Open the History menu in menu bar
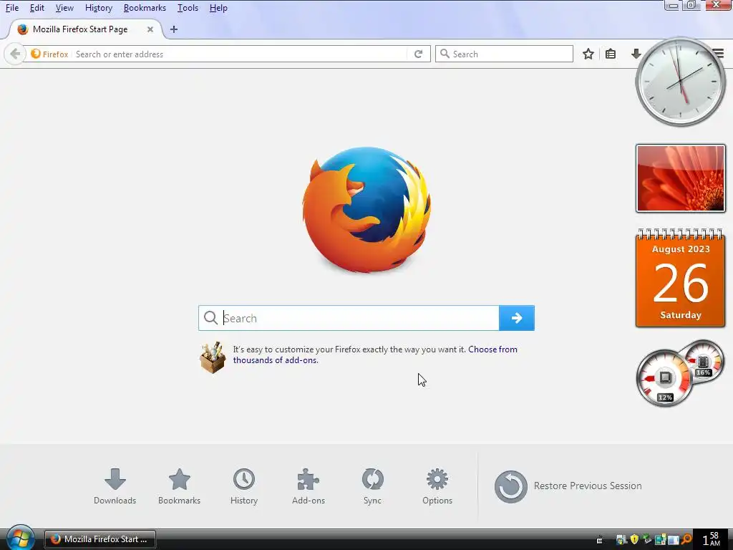 click(x=99, y=8)
